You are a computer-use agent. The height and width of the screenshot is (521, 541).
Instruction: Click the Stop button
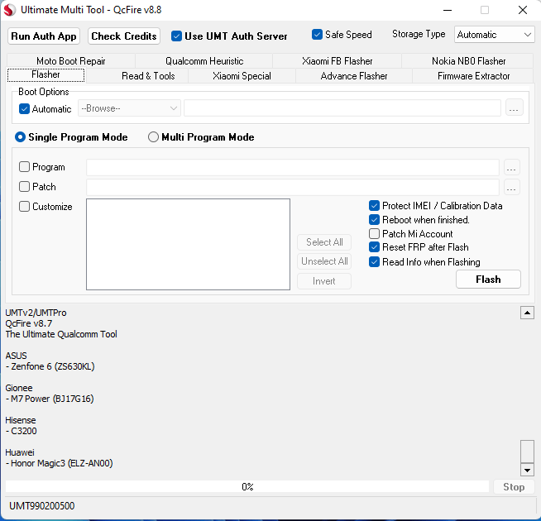point(514,487)
